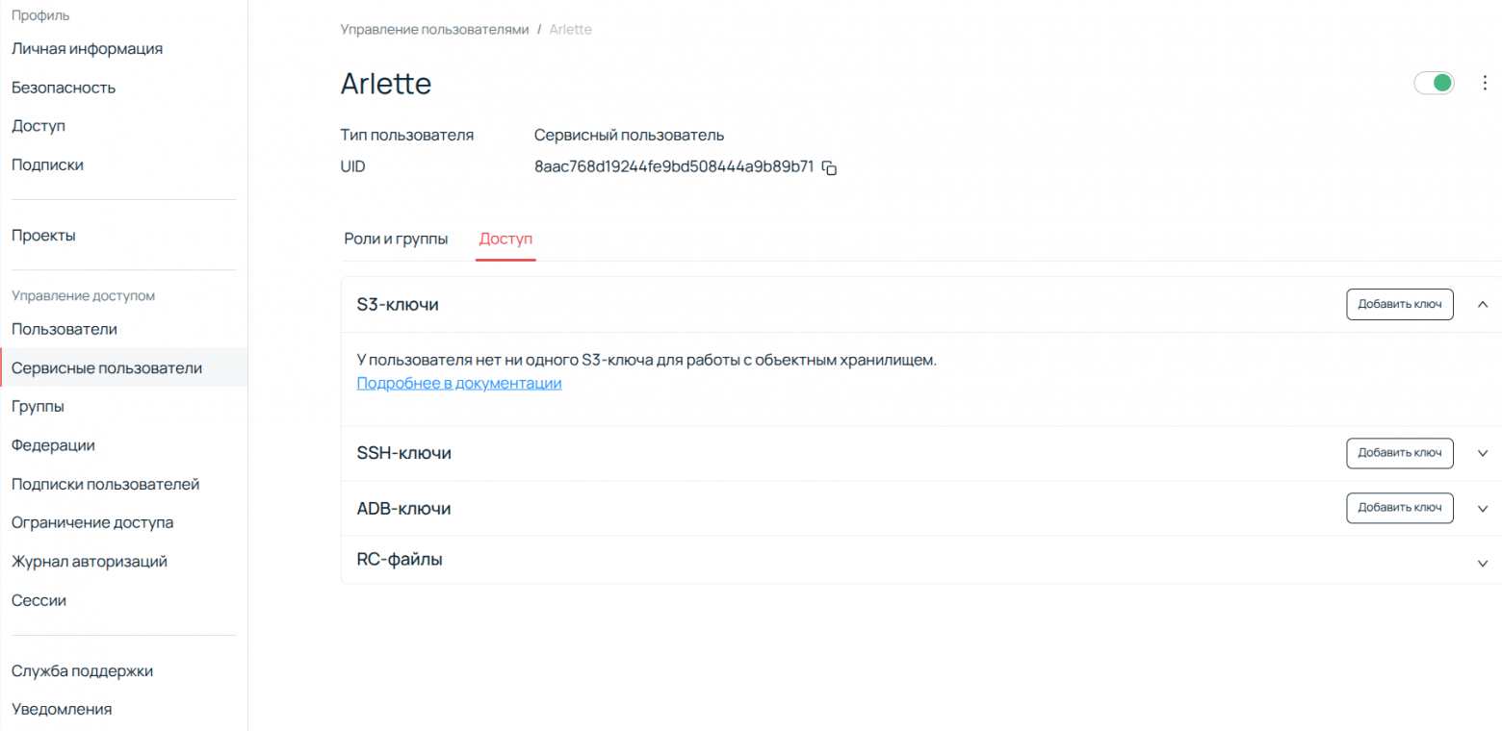Go to Управление пользователями breadcrumb

click(434, 29)
